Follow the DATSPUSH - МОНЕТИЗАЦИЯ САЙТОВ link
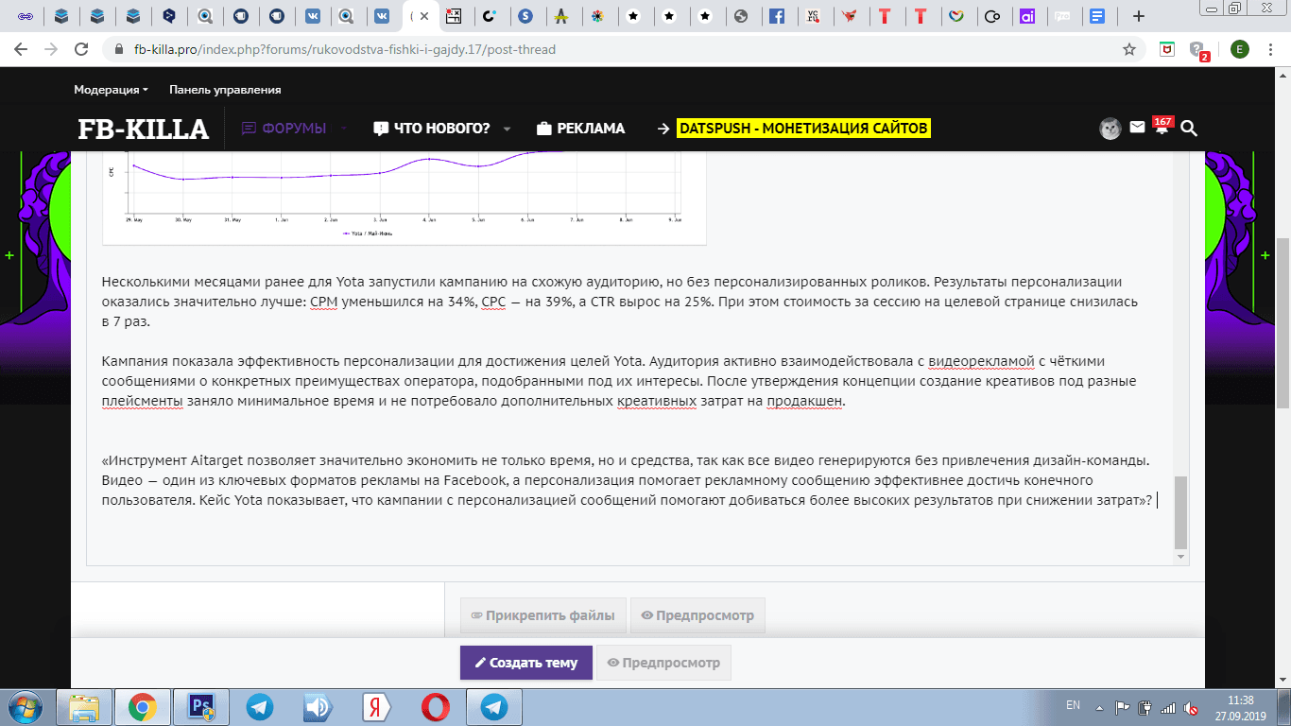1291x726 pixels. [804, 129]
